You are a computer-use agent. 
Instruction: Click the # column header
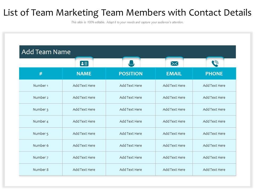coord(41,74)
